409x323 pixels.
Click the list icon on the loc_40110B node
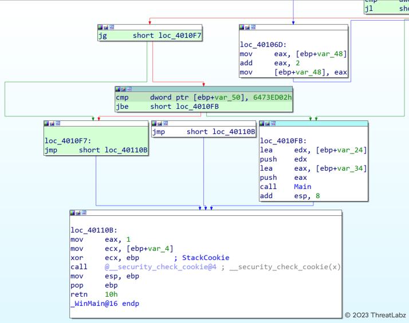coord(84,213)
